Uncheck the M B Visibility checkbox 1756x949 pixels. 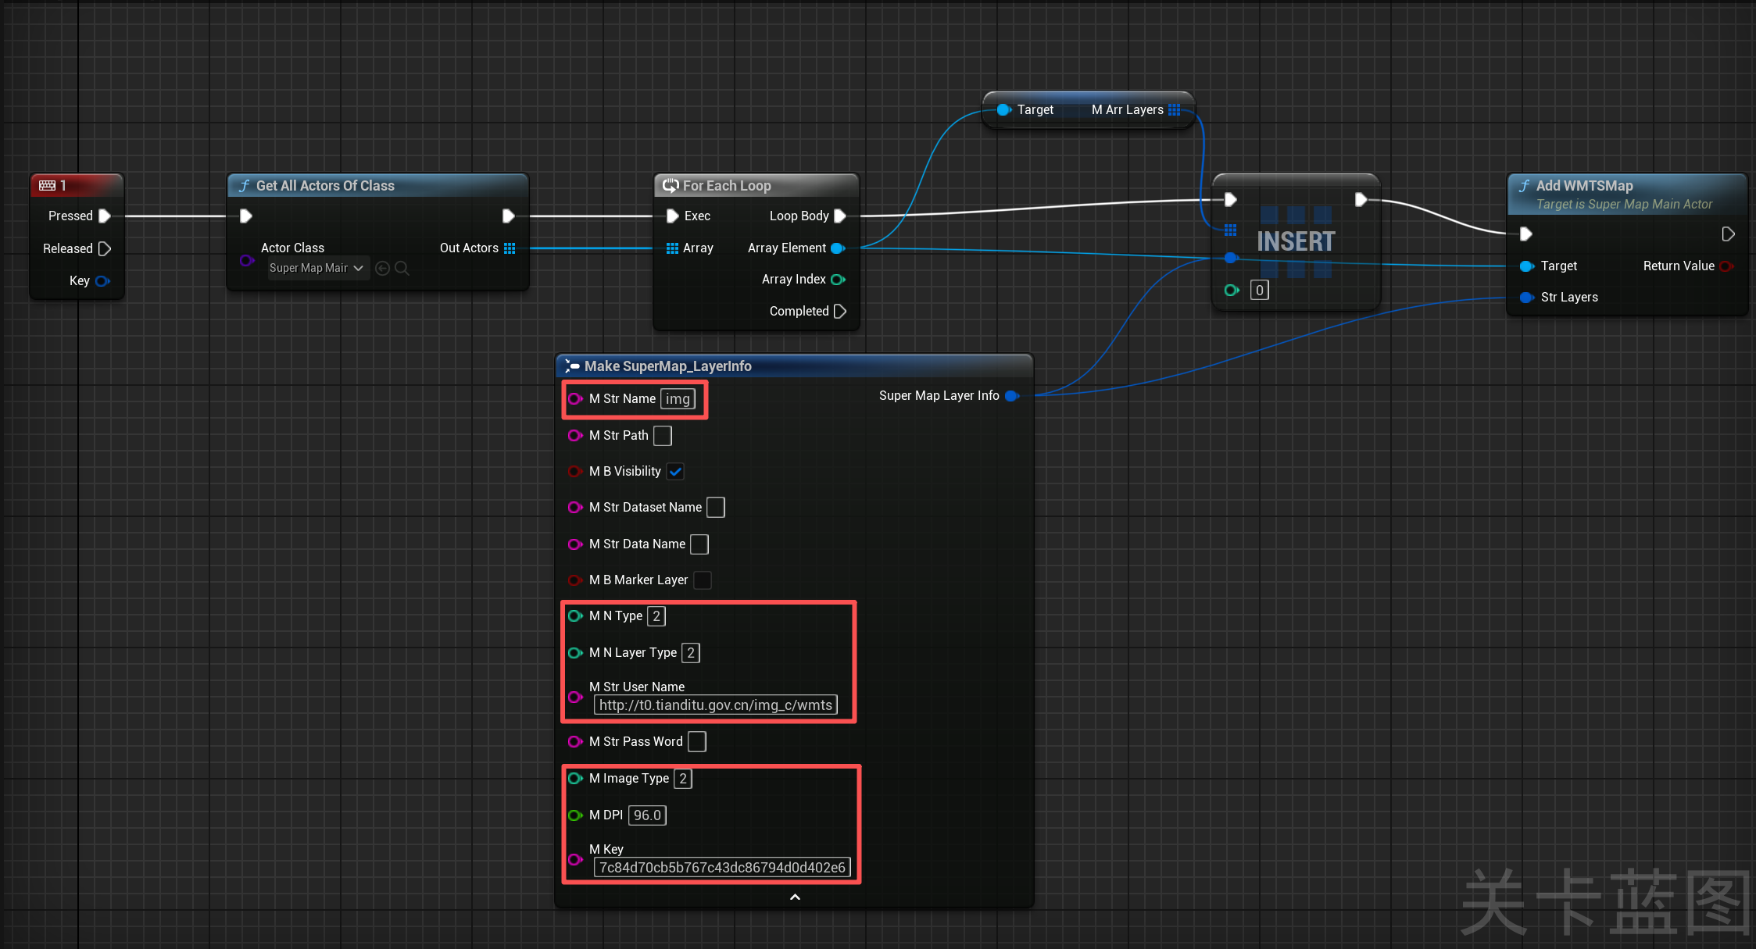(x=676, y=471)
